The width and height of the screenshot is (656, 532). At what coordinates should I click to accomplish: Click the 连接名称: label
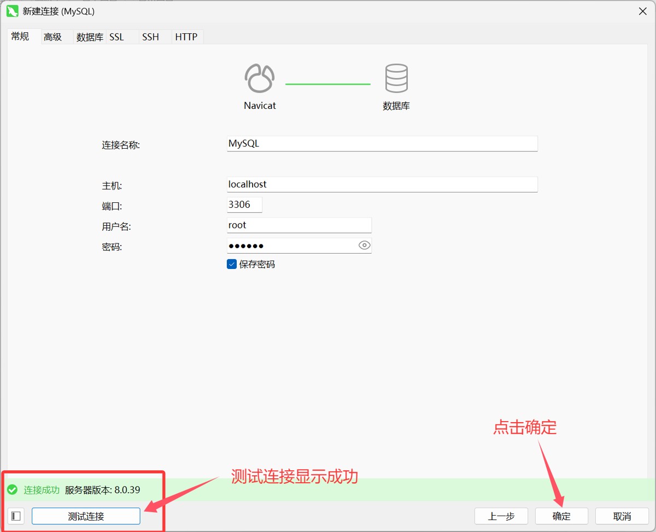point(121,145)
